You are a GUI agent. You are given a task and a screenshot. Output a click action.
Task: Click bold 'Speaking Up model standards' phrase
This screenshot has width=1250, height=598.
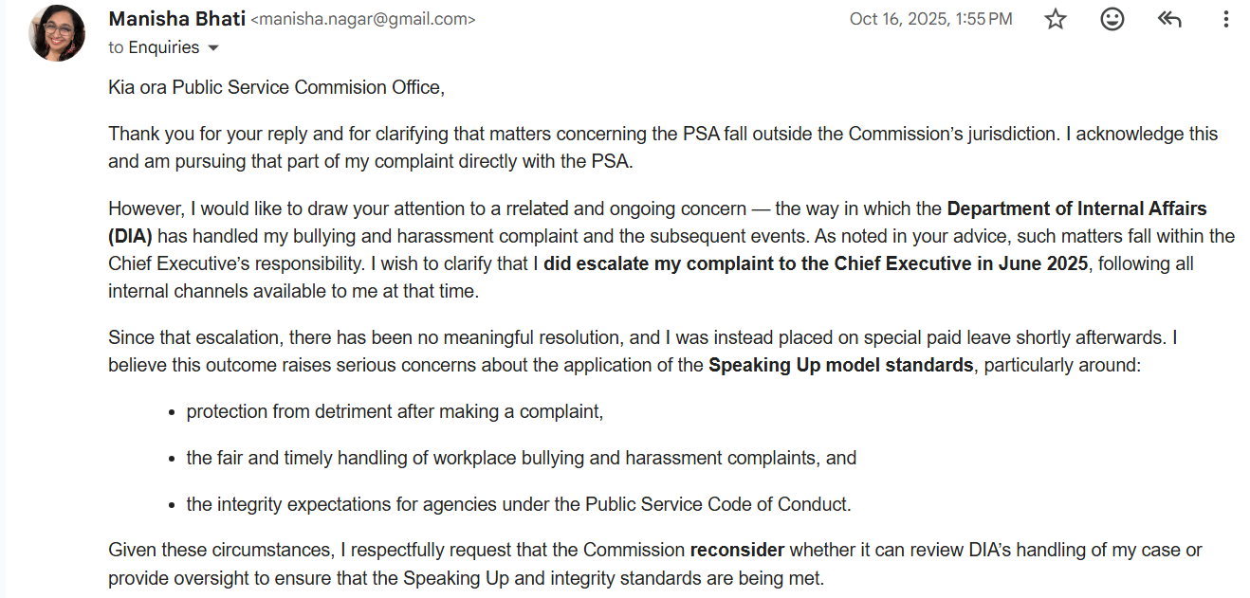click(x=841, y=365)
